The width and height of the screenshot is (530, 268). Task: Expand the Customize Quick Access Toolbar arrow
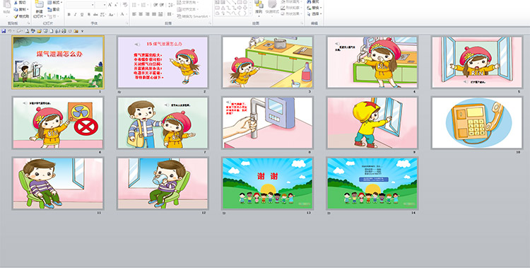82,31
